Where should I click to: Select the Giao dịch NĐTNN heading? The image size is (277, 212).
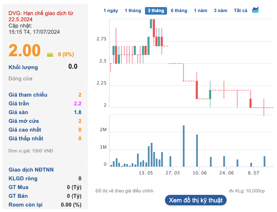coord(31,170)
